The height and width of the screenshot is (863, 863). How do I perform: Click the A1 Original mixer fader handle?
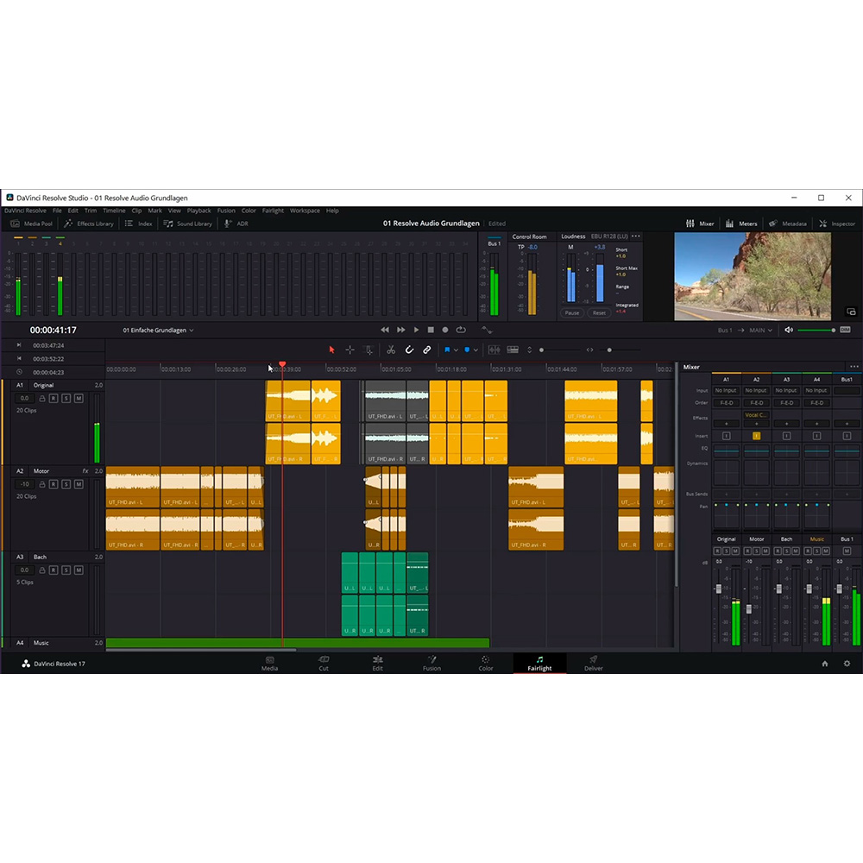718,589
